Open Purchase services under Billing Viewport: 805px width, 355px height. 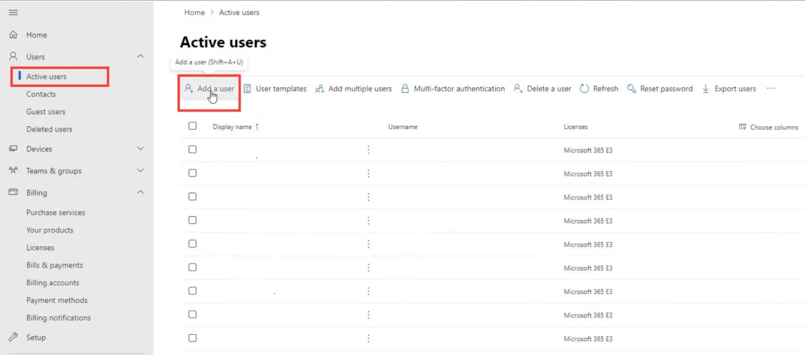56,213
